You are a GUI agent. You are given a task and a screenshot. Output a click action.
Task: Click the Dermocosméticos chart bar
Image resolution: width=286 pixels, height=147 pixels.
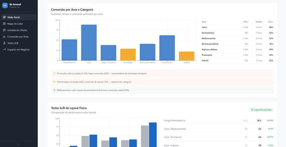(x=148, y=52)
